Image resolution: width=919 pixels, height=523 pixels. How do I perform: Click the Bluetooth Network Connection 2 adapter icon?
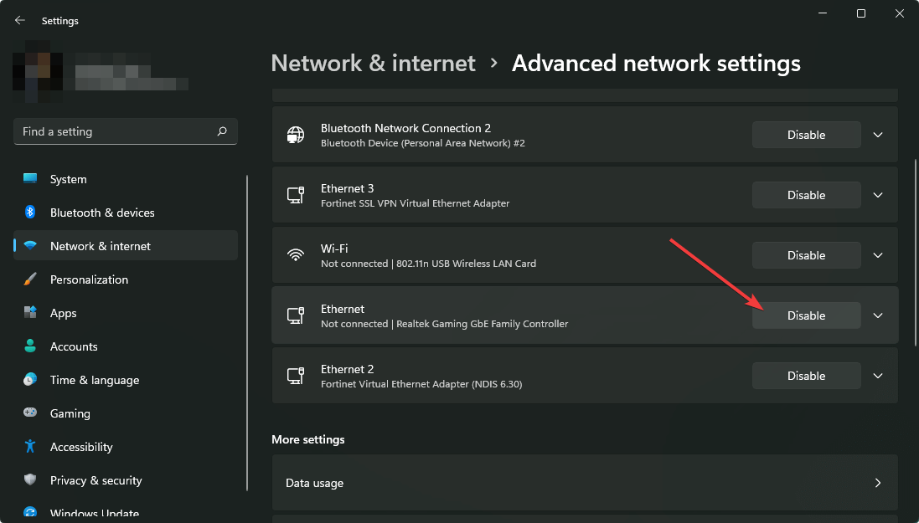tap(295, 135)
